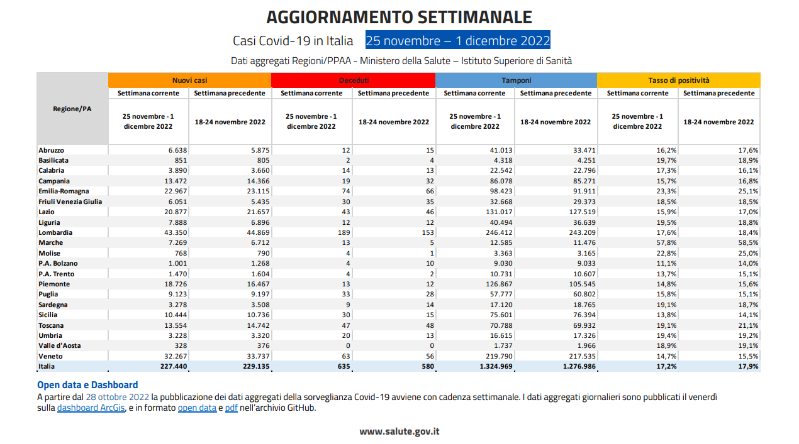This screenshot has width=799, height=444.
Task: Click the "Open data e Dashboard" heading
Action: tap(87, 385)
